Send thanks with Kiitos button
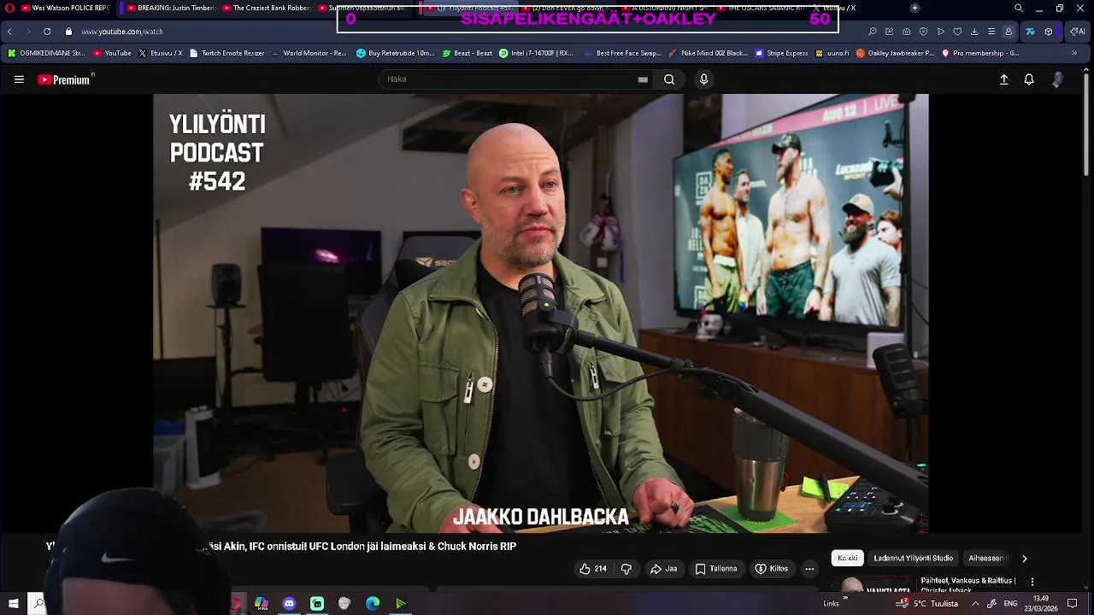The width and height of the screenshot is (1094, 615). [x=771, y=569]
